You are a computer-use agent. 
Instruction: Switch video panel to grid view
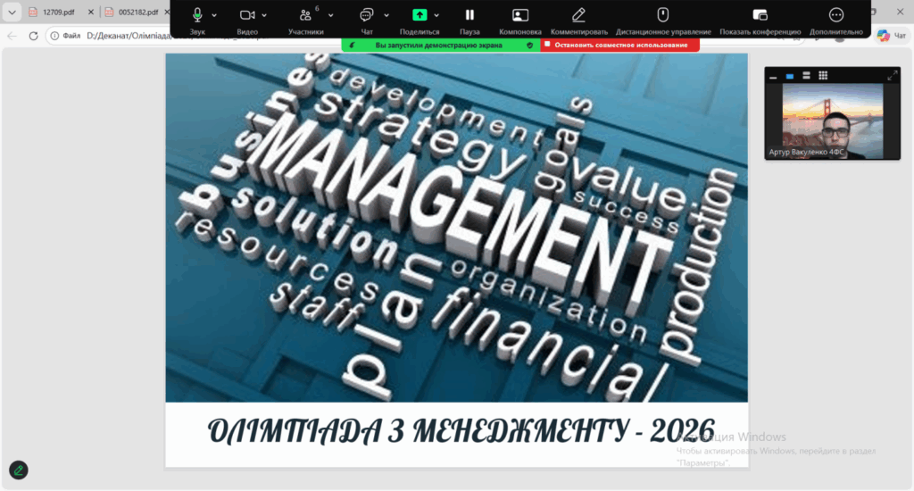[823, 76]
